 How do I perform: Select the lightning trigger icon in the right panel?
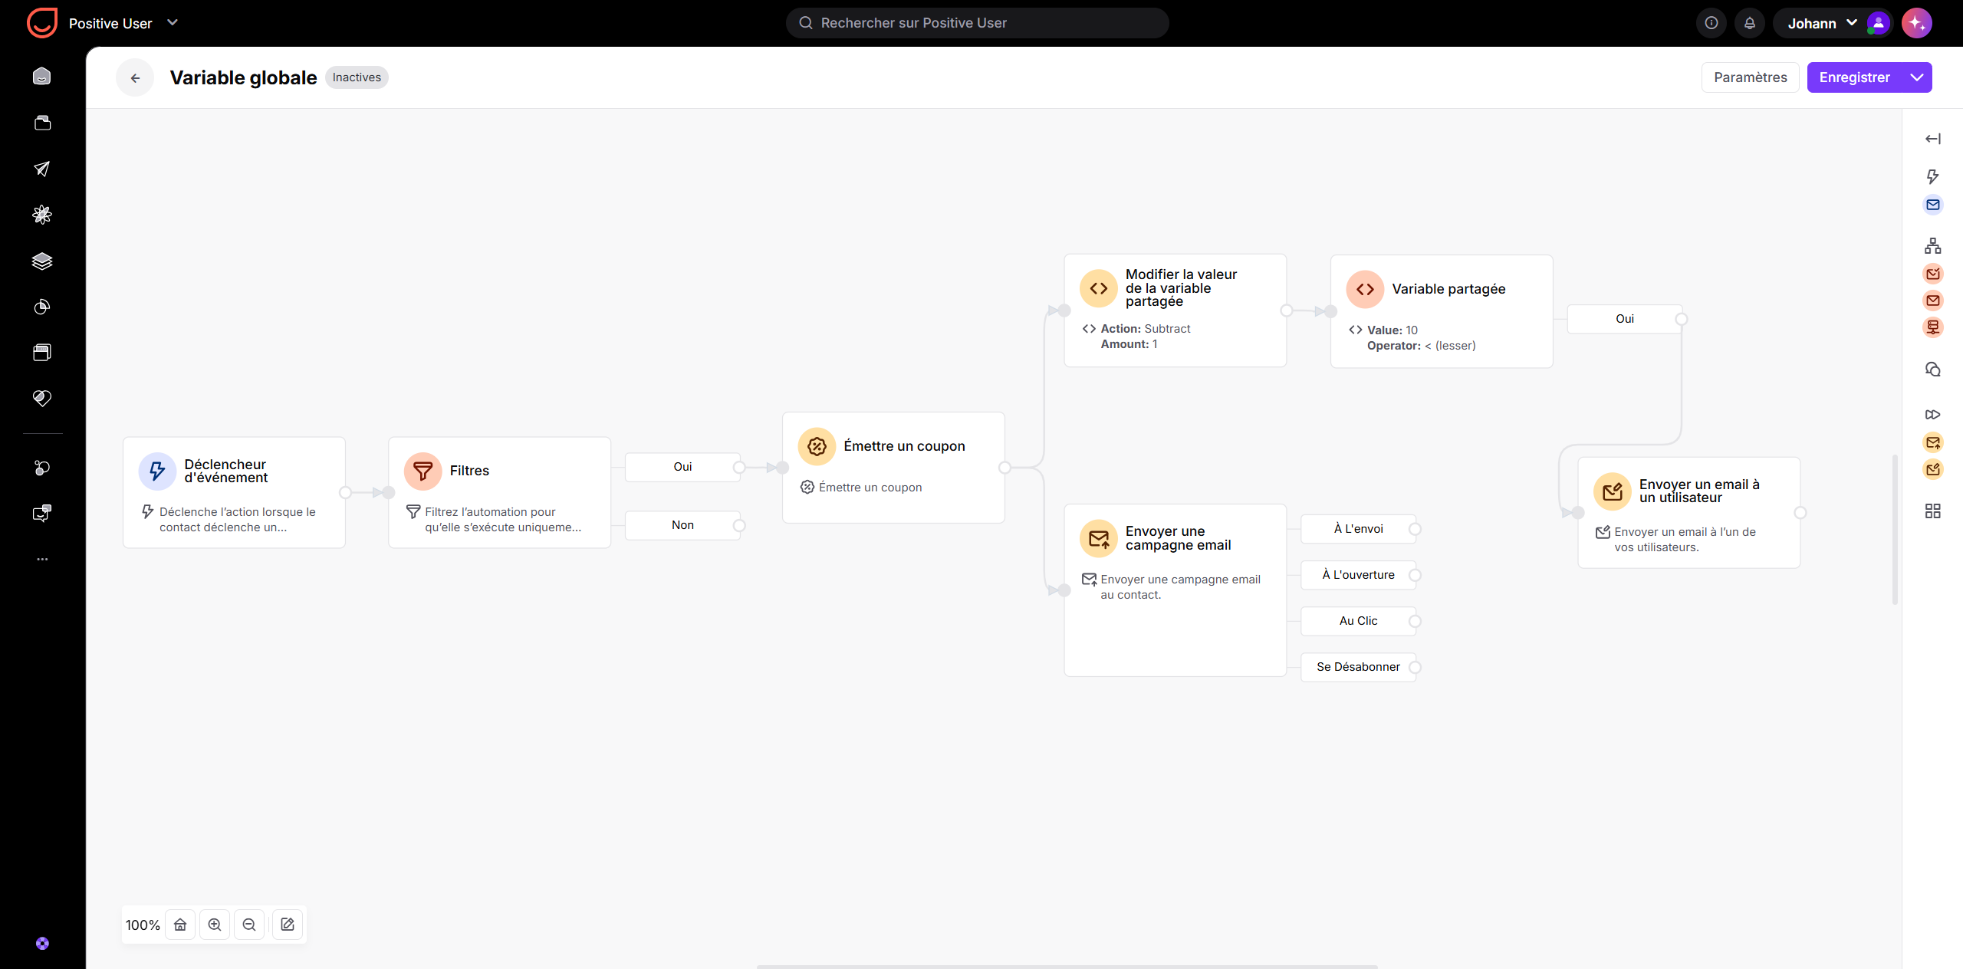(1933, 177)
